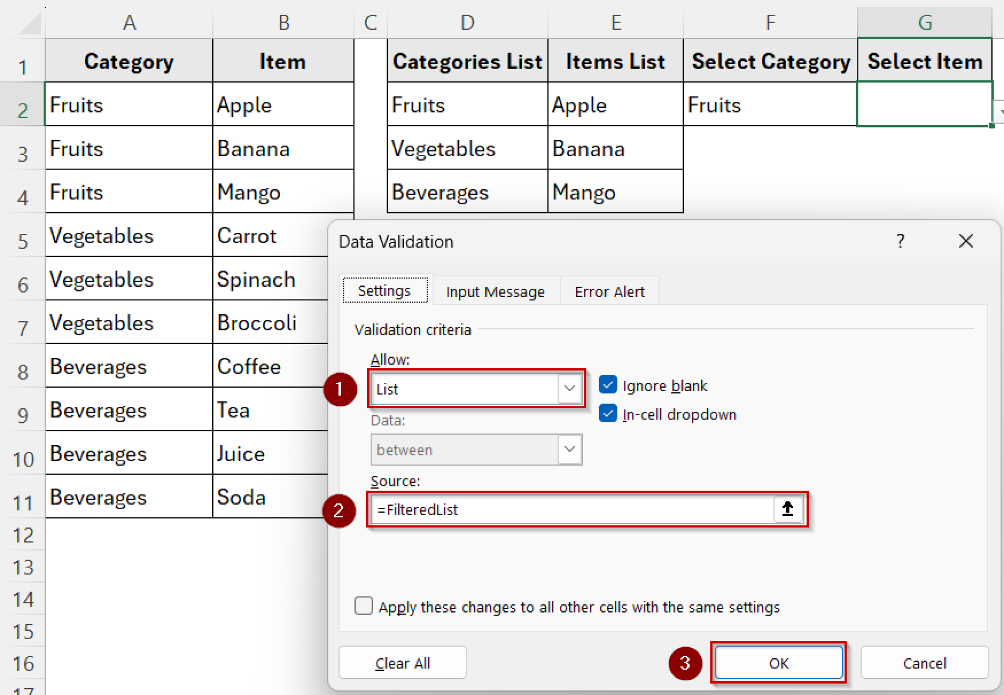This screenshot has width=1004, height=695.
Task: Close the Data Validation dialog
Action: 965,241
